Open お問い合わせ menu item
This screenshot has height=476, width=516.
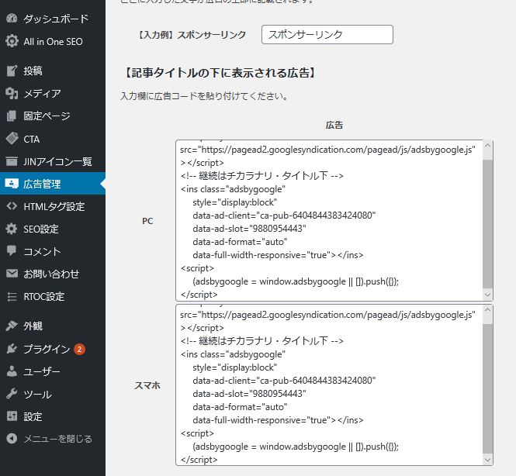(53, 274)
